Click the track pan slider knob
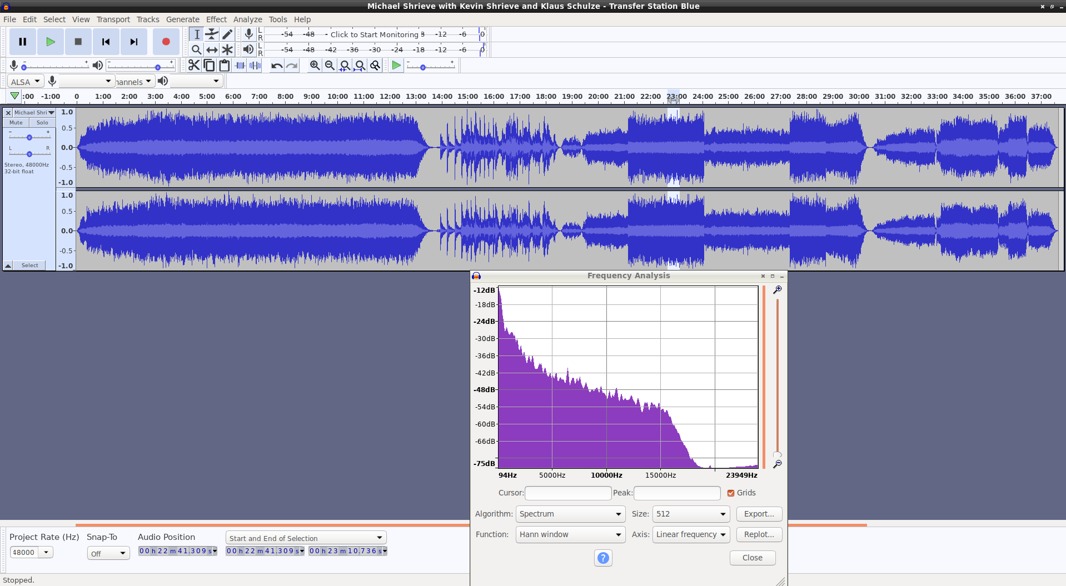The image size is (1066, 586). [x=29, y=154]
